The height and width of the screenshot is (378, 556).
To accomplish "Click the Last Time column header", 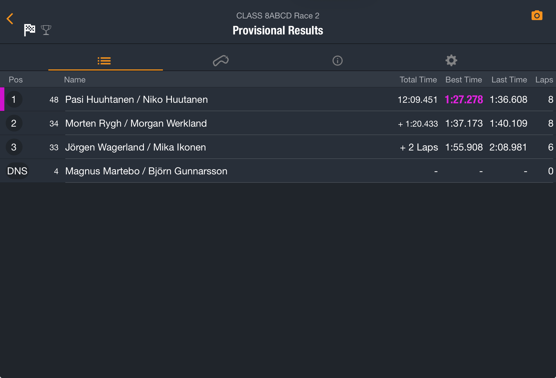I will 509,80.
